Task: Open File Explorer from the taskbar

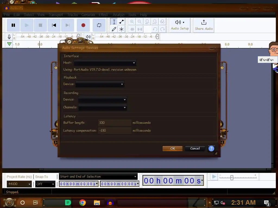Action: [x=97, y=203]
